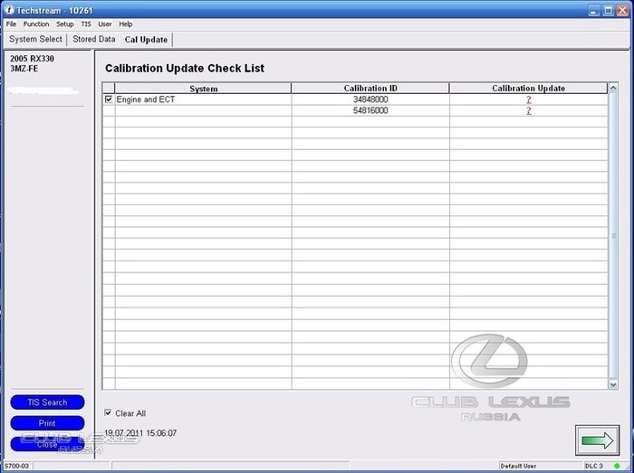Open the File menu
Image resolution: width=634 pixels, height=473 pixels.
coord(11,24)
